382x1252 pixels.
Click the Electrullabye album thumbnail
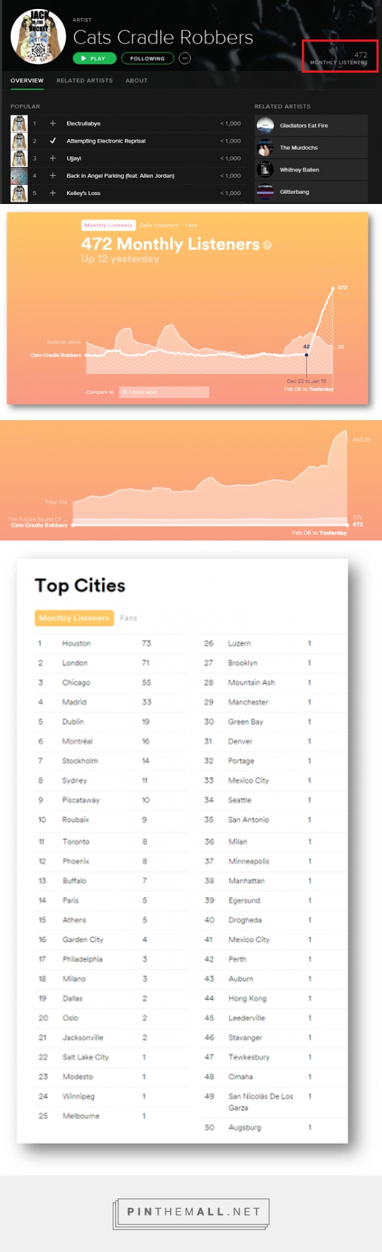pyautogui.click(x=19, y=124)
